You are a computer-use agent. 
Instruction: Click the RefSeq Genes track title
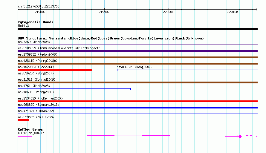click(x=30, y=129)
